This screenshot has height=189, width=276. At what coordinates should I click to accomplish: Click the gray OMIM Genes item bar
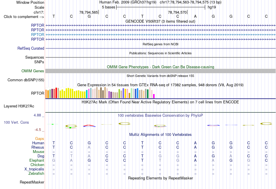(161, 71)
